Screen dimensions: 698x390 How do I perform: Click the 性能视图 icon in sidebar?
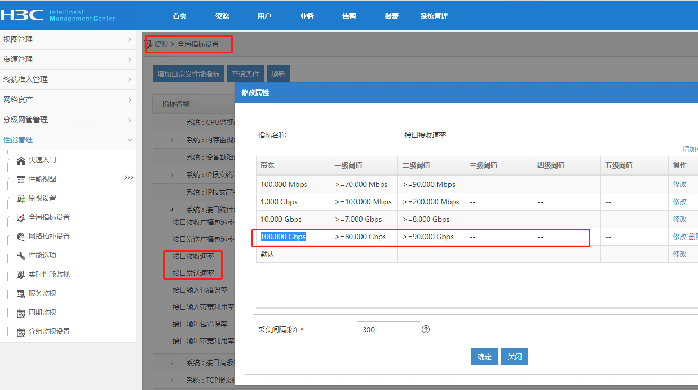click(21, 179)
